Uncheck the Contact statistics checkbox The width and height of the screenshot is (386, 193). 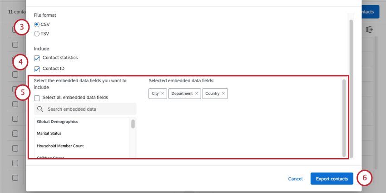pos(37,58)
